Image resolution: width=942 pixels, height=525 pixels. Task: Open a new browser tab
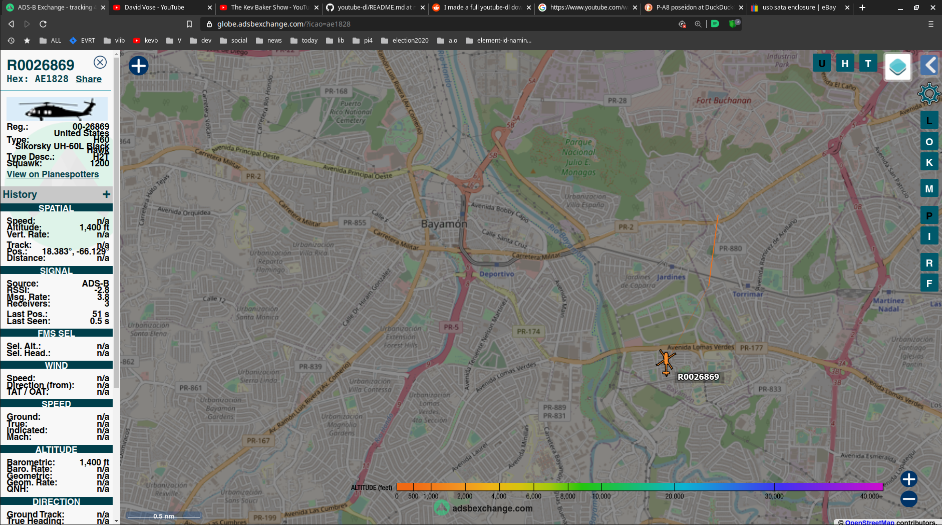(862, 8)
